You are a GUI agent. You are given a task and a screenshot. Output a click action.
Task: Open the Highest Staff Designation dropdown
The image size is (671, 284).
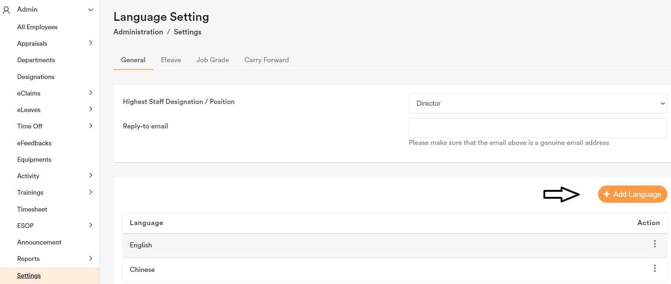[x=538, y=104]
